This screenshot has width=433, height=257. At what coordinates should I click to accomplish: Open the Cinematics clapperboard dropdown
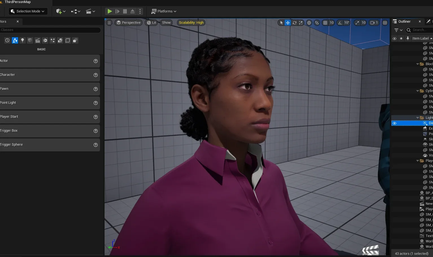click(90, 11)
